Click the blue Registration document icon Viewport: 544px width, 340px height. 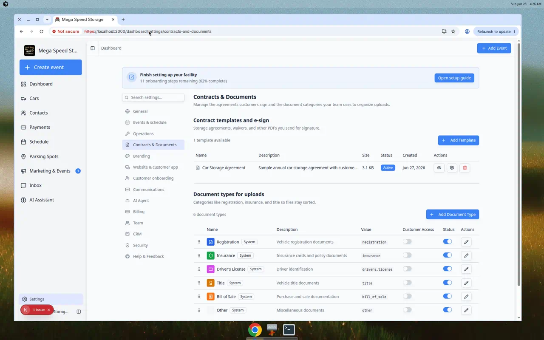point(210,242)
